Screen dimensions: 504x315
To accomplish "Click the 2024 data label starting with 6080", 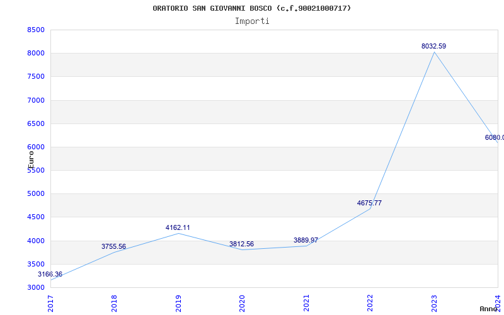I will pyautogui.click(x=495, y=137).
